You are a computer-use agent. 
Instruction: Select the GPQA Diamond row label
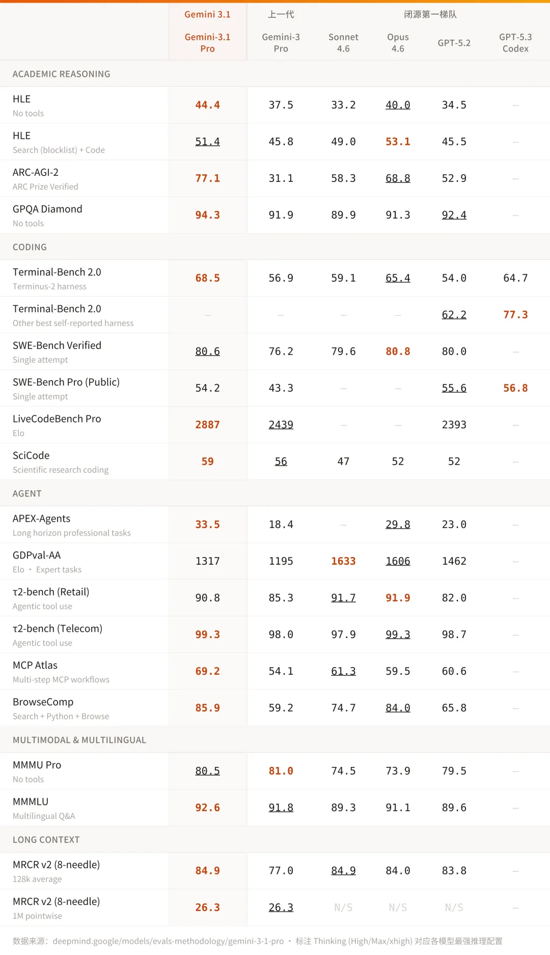point(47,209)
